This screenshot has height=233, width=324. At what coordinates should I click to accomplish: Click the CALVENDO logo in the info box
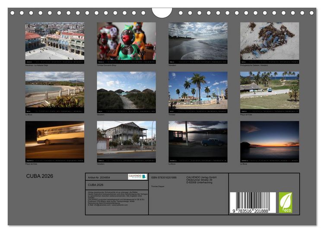(137, 176)
